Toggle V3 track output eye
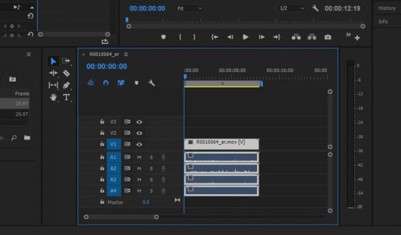 [139, 122]
